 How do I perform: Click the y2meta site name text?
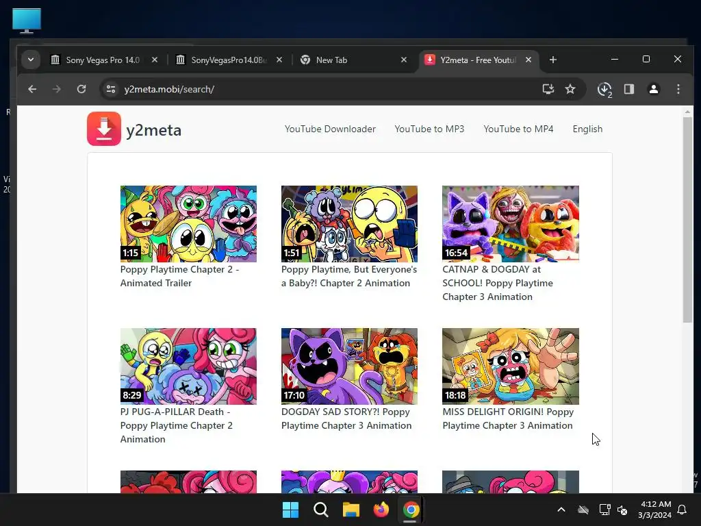154,130
